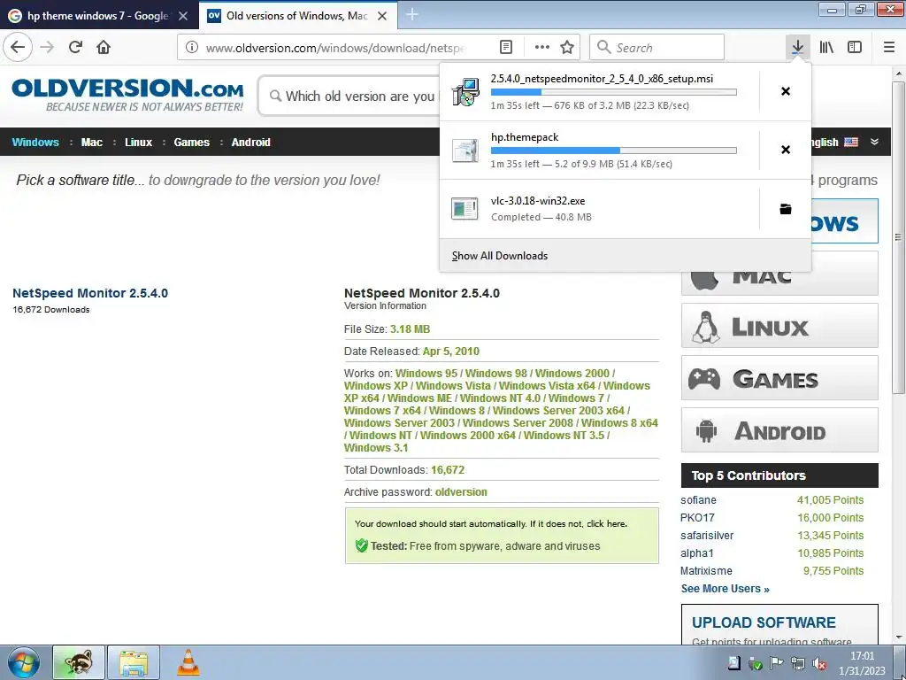Click the netspeedmonitor download progress bar

(x=614, y=92)
